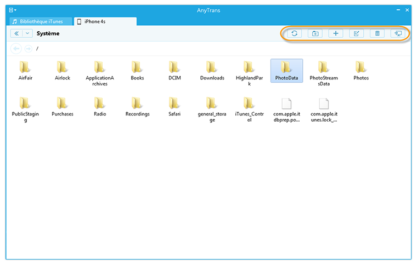Viewport: 417px width, 265px height.
Task: Select the ApplicationArchives folder
Action: (100, 73)
